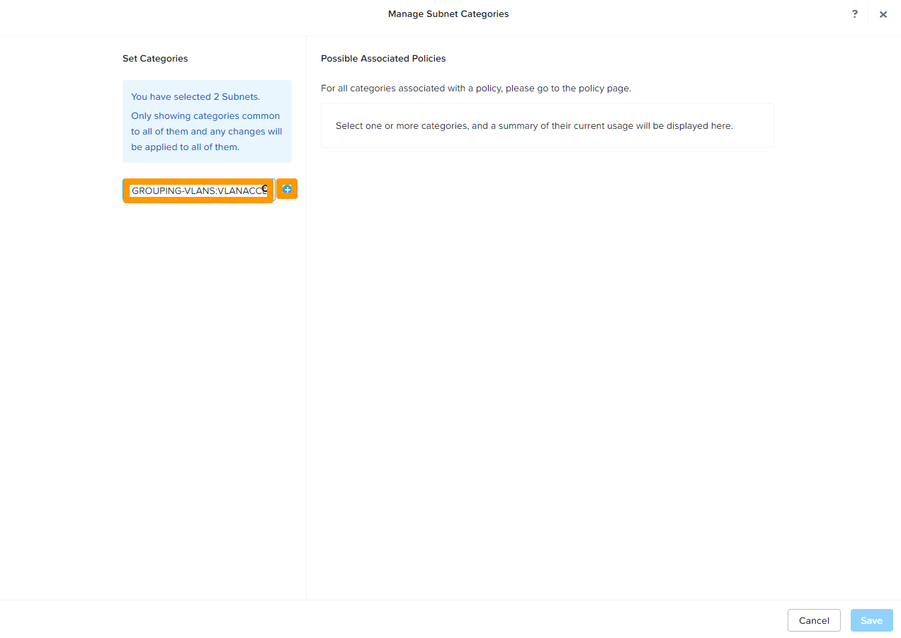Click the Possible Associated Policies heading

click(x=383, y=58)
